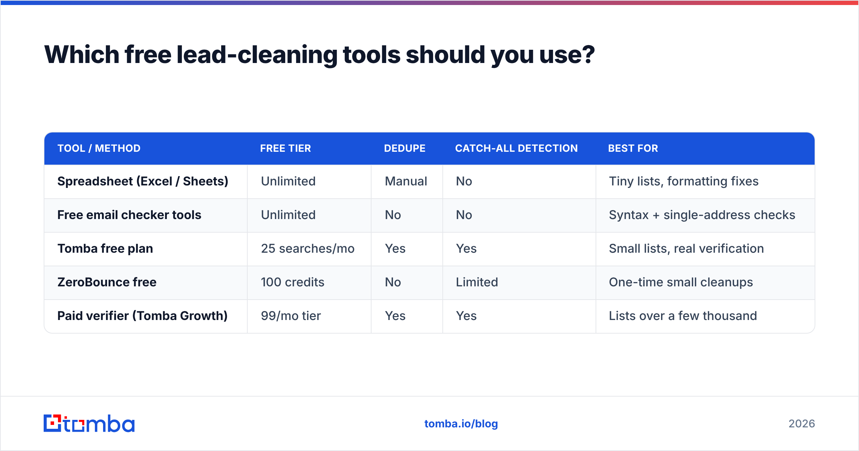
Task: Click the Tomba logo in the footer
Action: coord(89,423)
